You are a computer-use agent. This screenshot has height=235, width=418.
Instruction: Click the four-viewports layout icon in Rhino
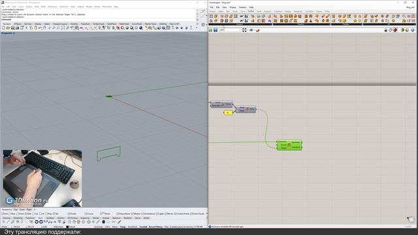tap(76, 27)
